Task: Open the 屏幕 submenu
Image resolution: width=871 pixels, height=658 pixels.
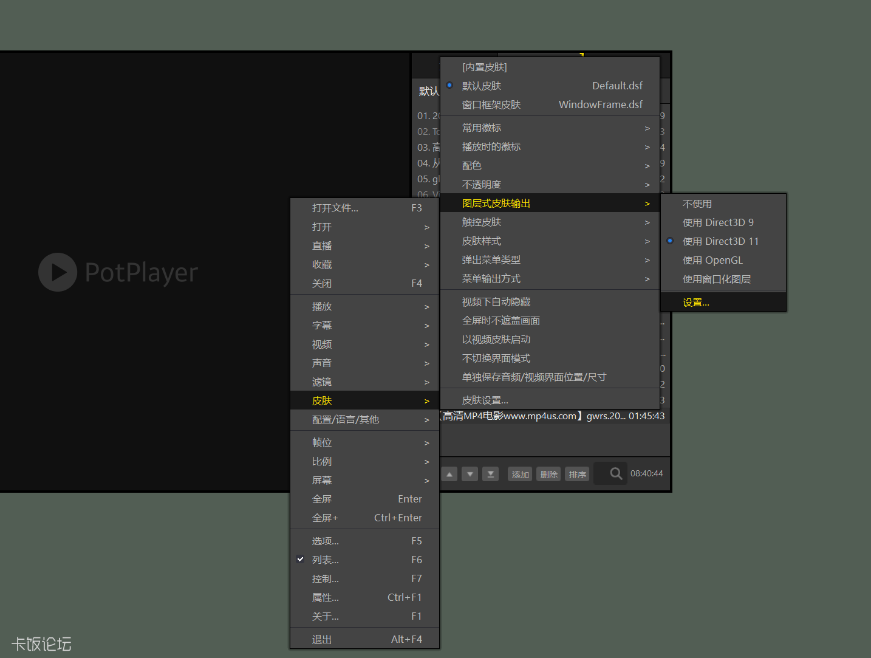Action: pyautogui.click(x=364, y=480)
